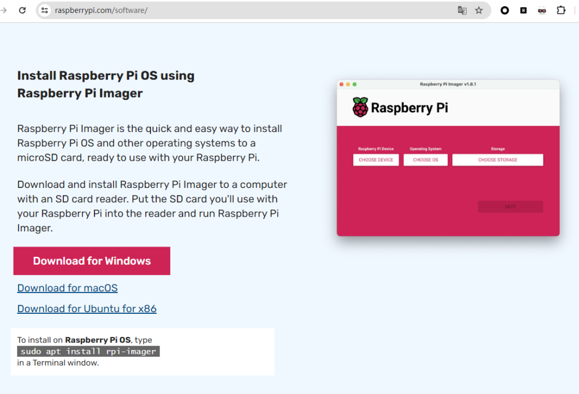Click the square N extension icon
This screenshot has height=394, width=579.
[x=524, y=10]
